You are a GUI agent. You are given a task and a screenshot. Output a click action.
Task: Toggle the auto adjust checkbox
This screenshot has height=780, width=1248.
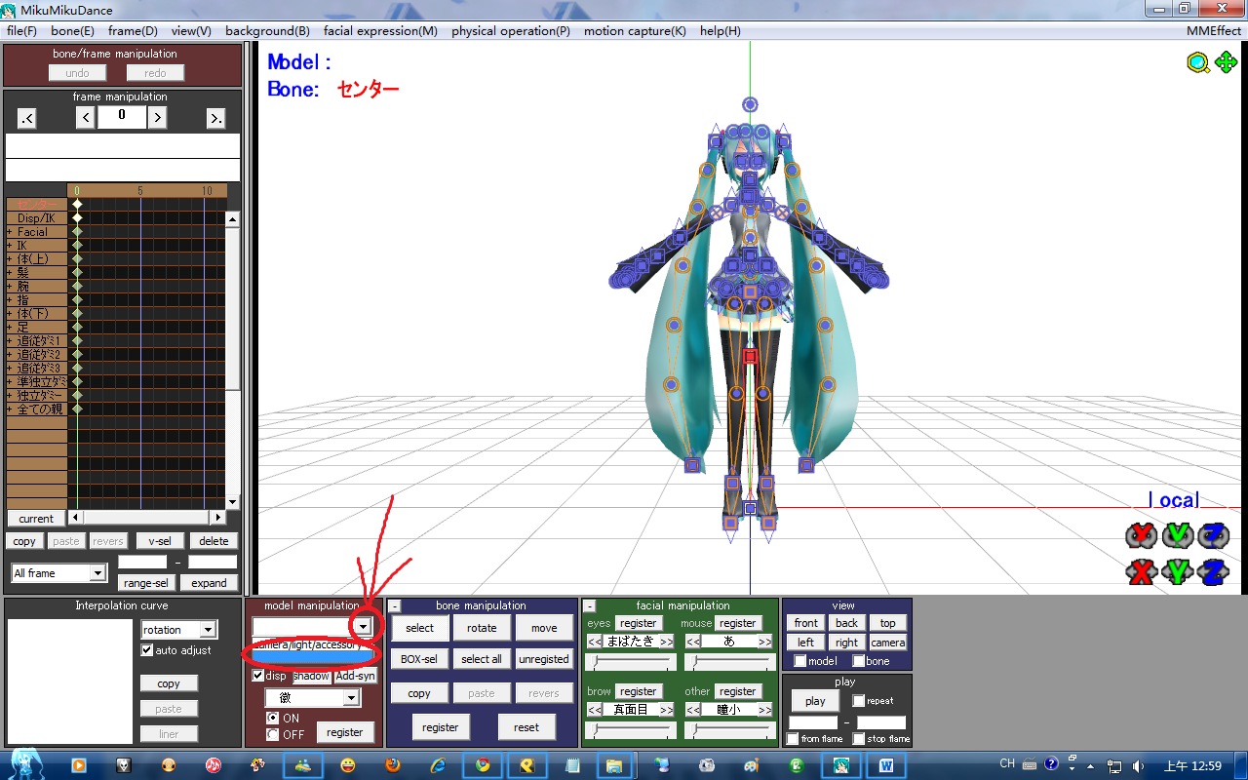coord(147,650)
